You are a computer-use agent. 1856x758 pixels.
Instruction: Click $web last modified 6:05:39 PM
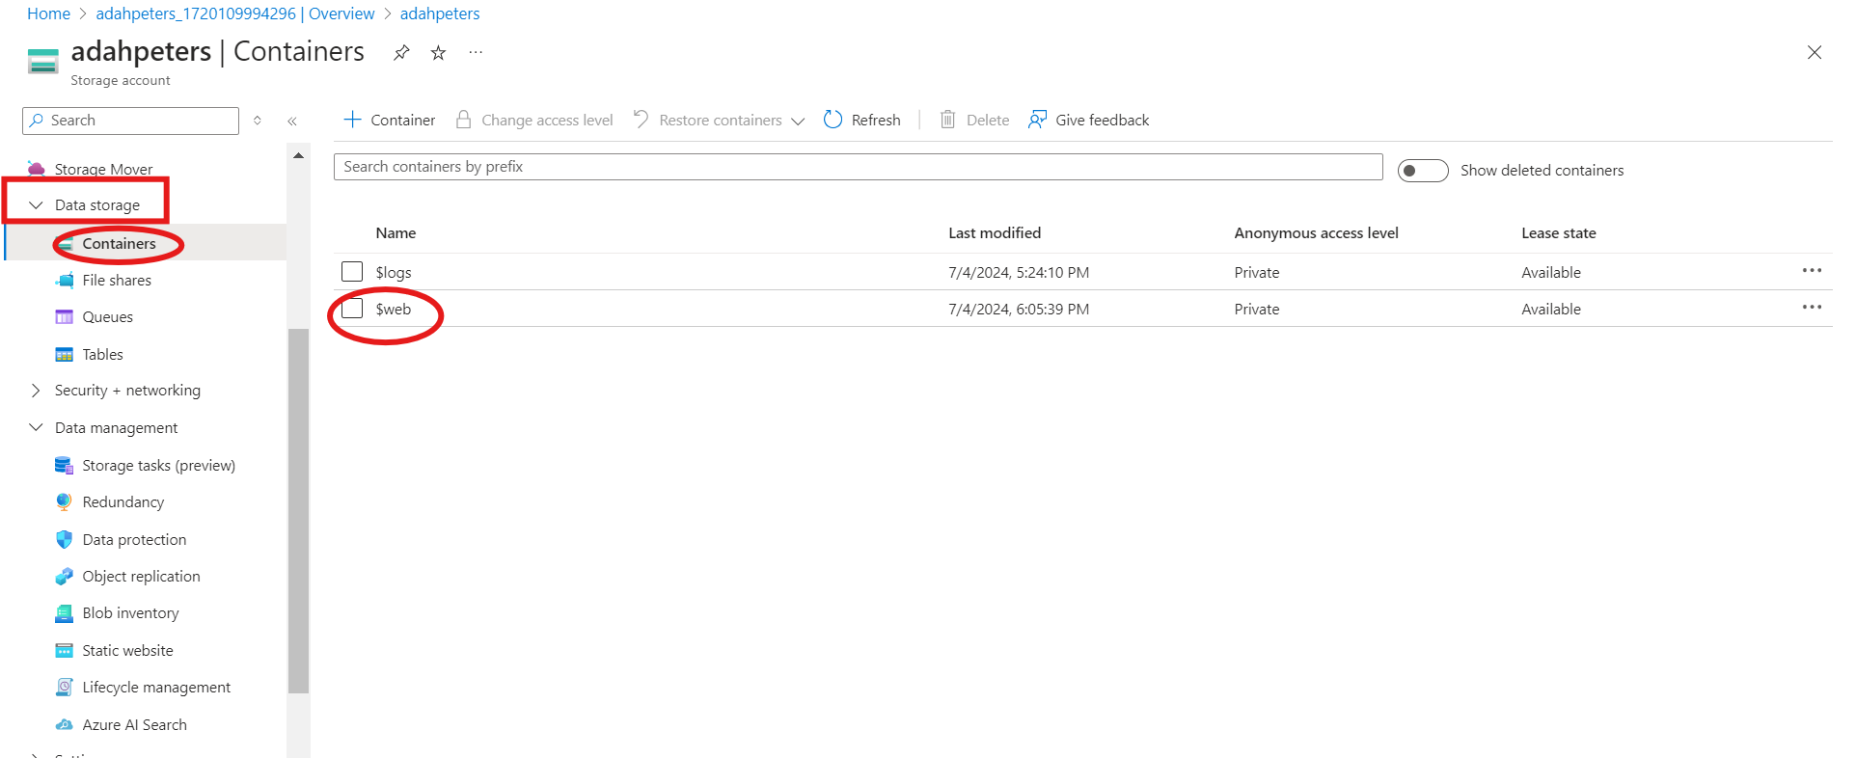(1018, 310)
